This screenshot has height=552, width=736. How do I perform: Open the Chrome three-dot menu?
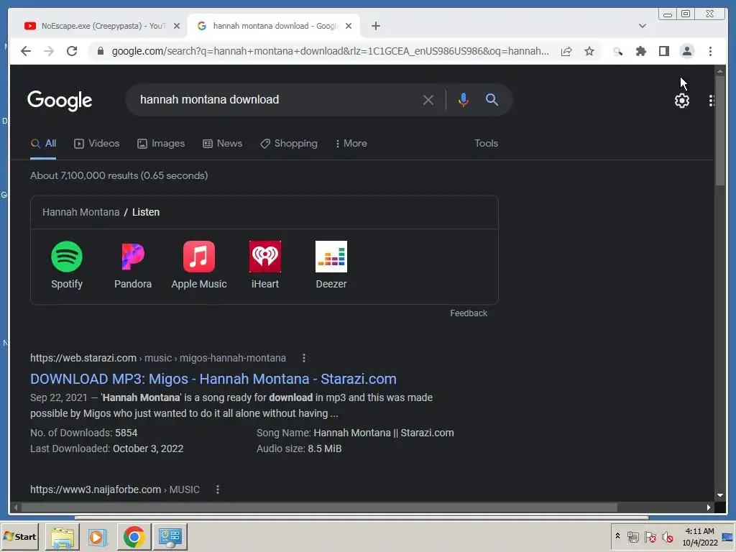710,51
